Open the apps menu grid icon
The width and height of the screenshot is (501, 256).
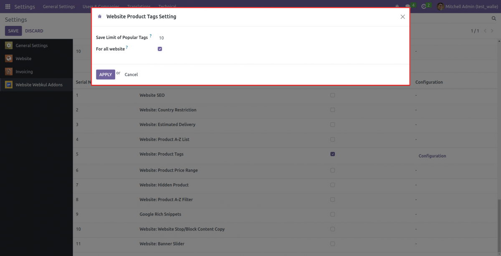pos(7,6)
